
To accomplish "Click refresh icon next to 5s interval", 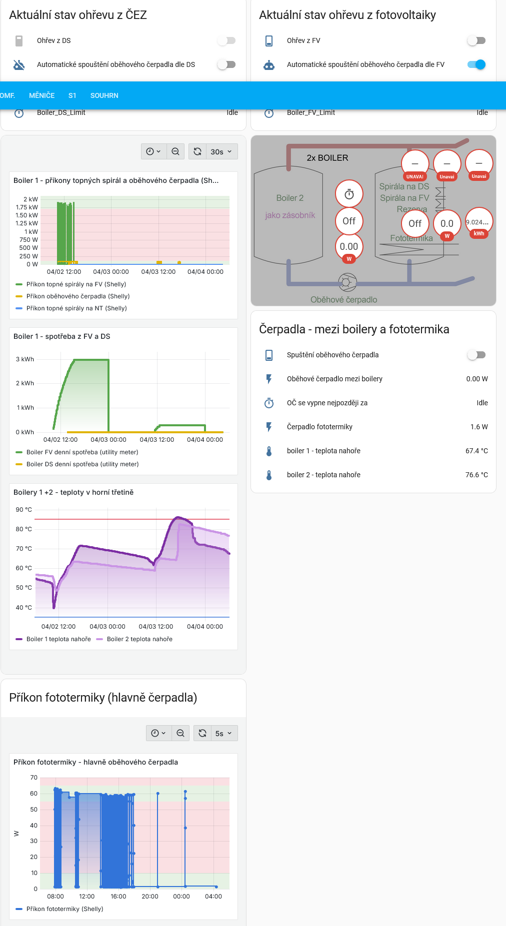I will point(202,733).
